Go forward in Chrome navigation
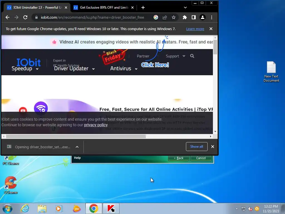The image size is (285, 214). point(16,17)
